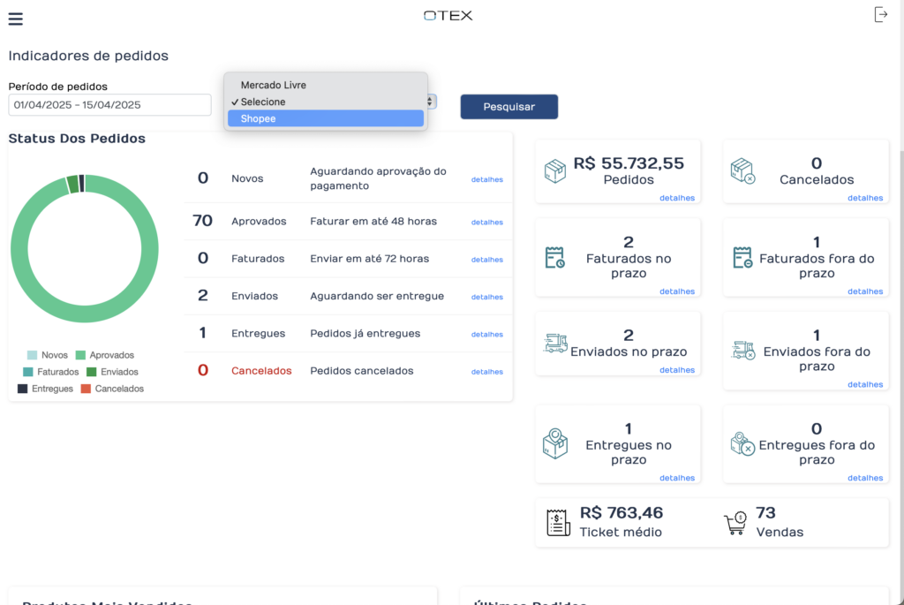Click the Entregues no prazo location icon
904x605 pixels.
pyautogui.click(x=555, y=443)
